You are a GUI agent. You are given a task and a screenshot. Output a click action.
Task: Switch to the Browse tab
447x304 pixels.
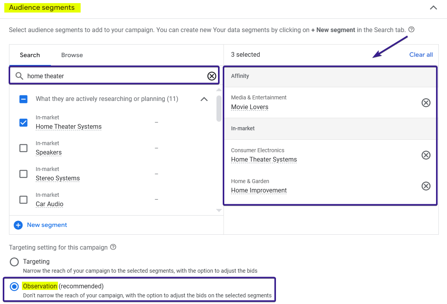click(x=72, y=55)
